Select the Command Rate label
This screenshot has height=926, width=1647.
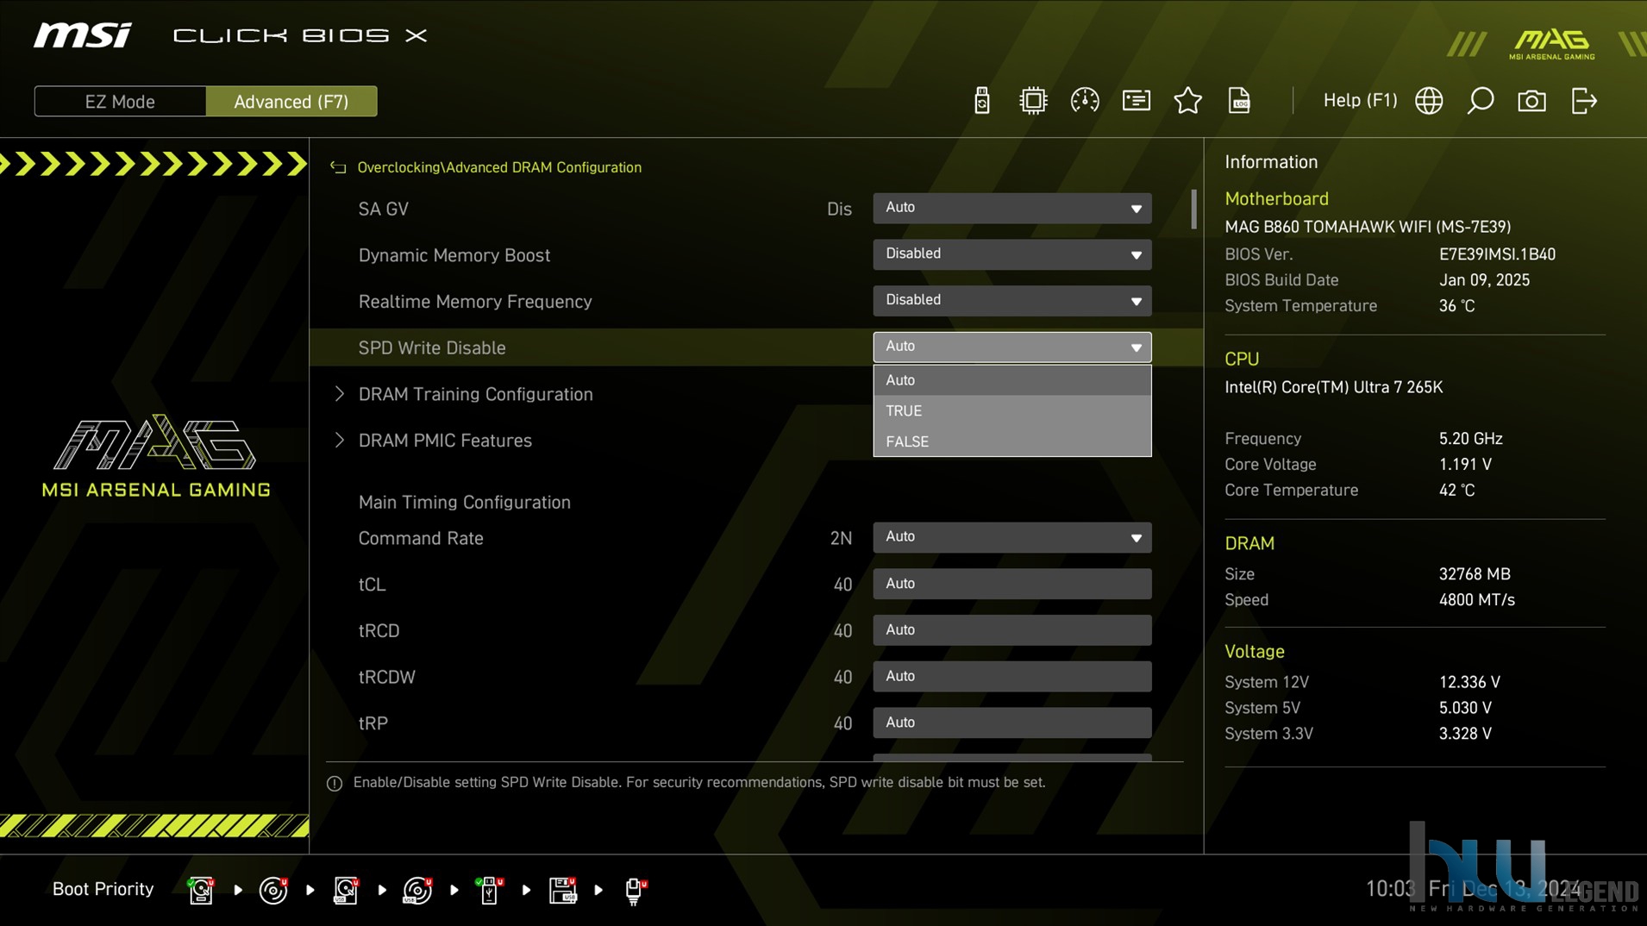421,538
